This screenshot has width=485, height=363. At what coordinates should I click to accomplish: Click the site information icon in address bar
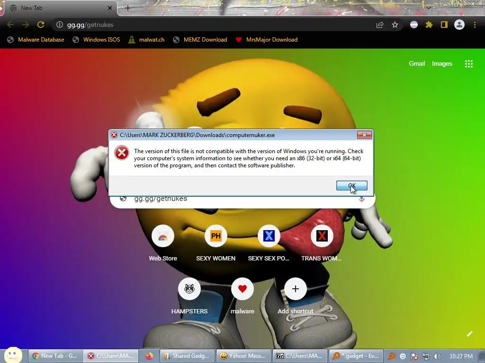click(x=59, y=25)
